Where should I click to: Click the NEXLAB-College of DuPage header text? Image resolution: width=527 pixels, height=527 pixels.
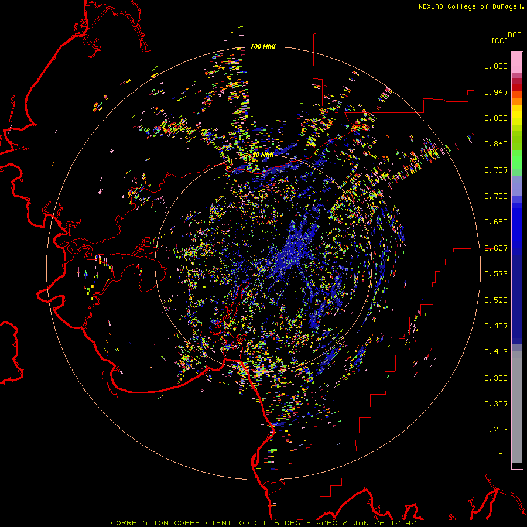pos(471,6)
